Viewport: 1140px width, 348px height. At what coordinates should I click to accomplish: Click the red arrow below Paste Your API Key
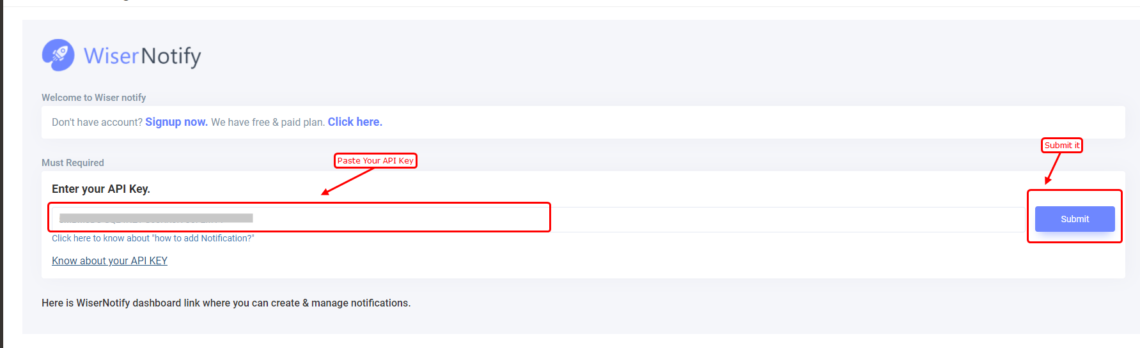347,181
